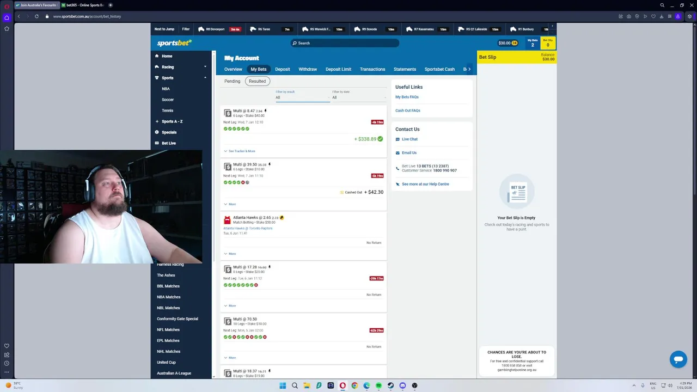The width and height of the screenshot is (697, 392).
Task: Select the R6 Taree race in Next to Jump
Action: [271, 29]
